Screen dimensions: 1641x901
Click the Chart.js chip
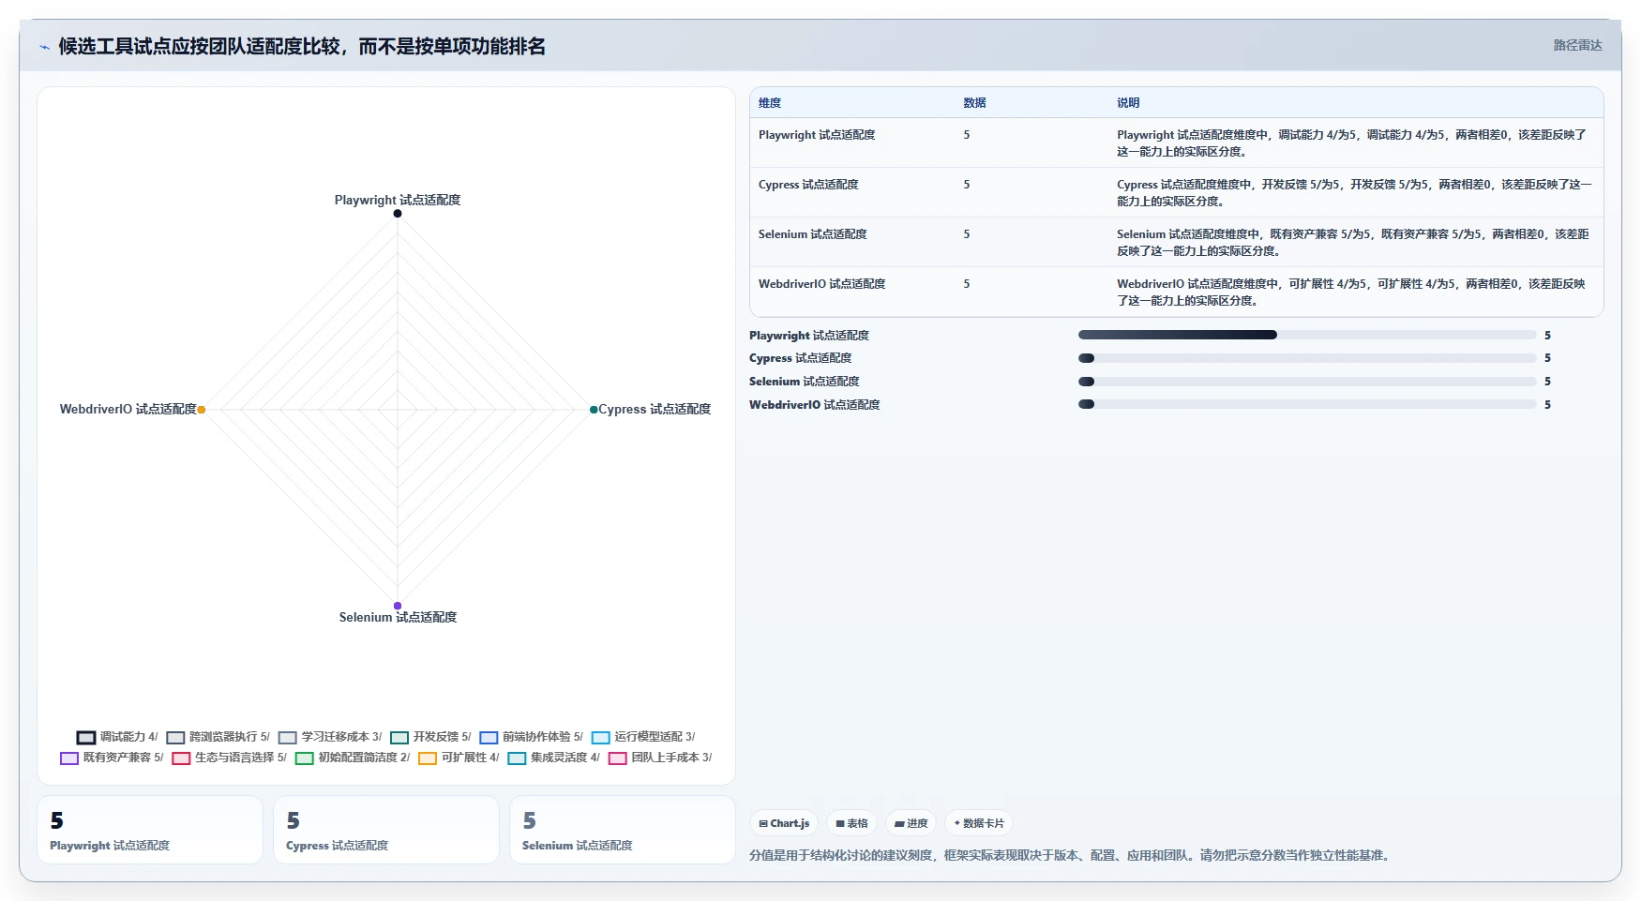pos(784,823)
